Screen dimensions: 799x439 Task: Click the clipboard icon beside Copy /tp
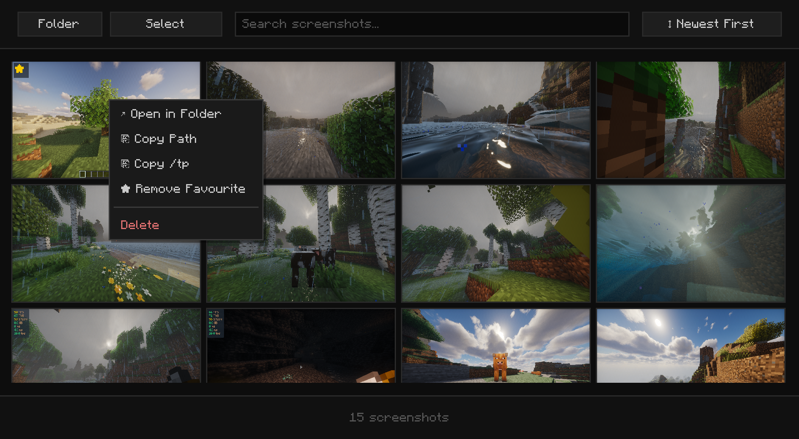tap(125, 164)
